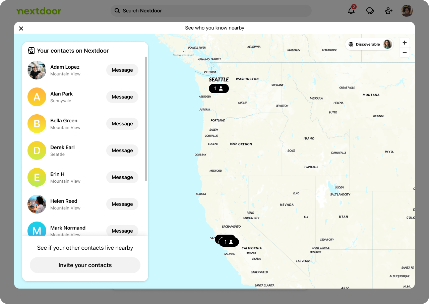Zoom in the map with plus button
The height and width of the screenshot is (304, 429).
click(405, 43)
